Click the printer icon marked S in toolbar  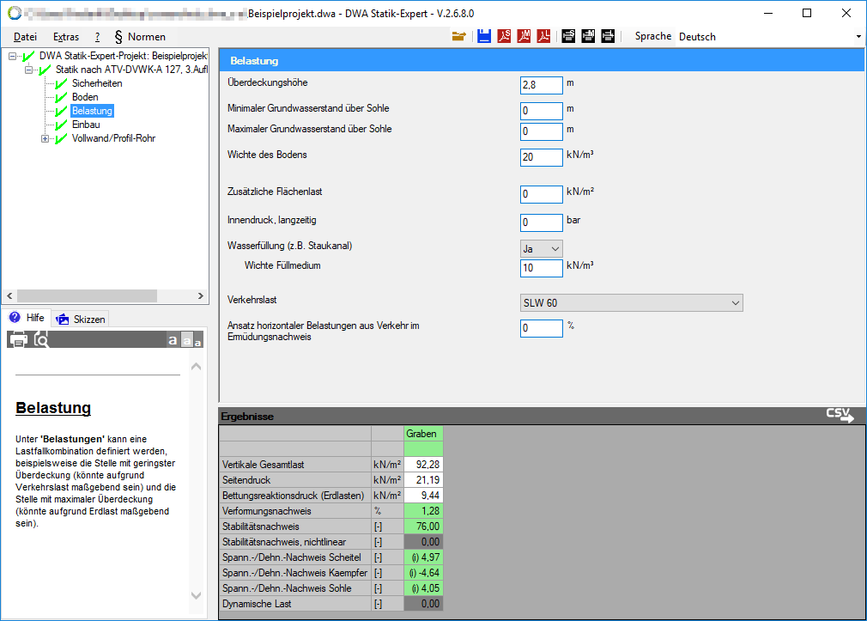point(568,36)
